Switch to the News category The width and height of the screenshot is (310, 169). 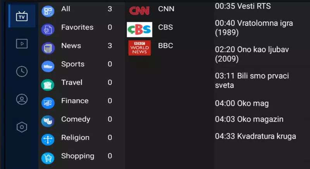click(x=71, y=46)
